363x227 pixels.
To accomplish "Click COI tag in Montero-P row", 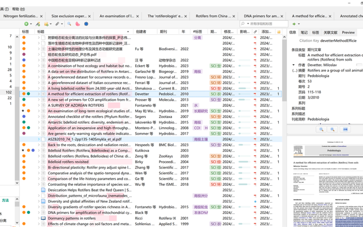I will click(197, 128).
